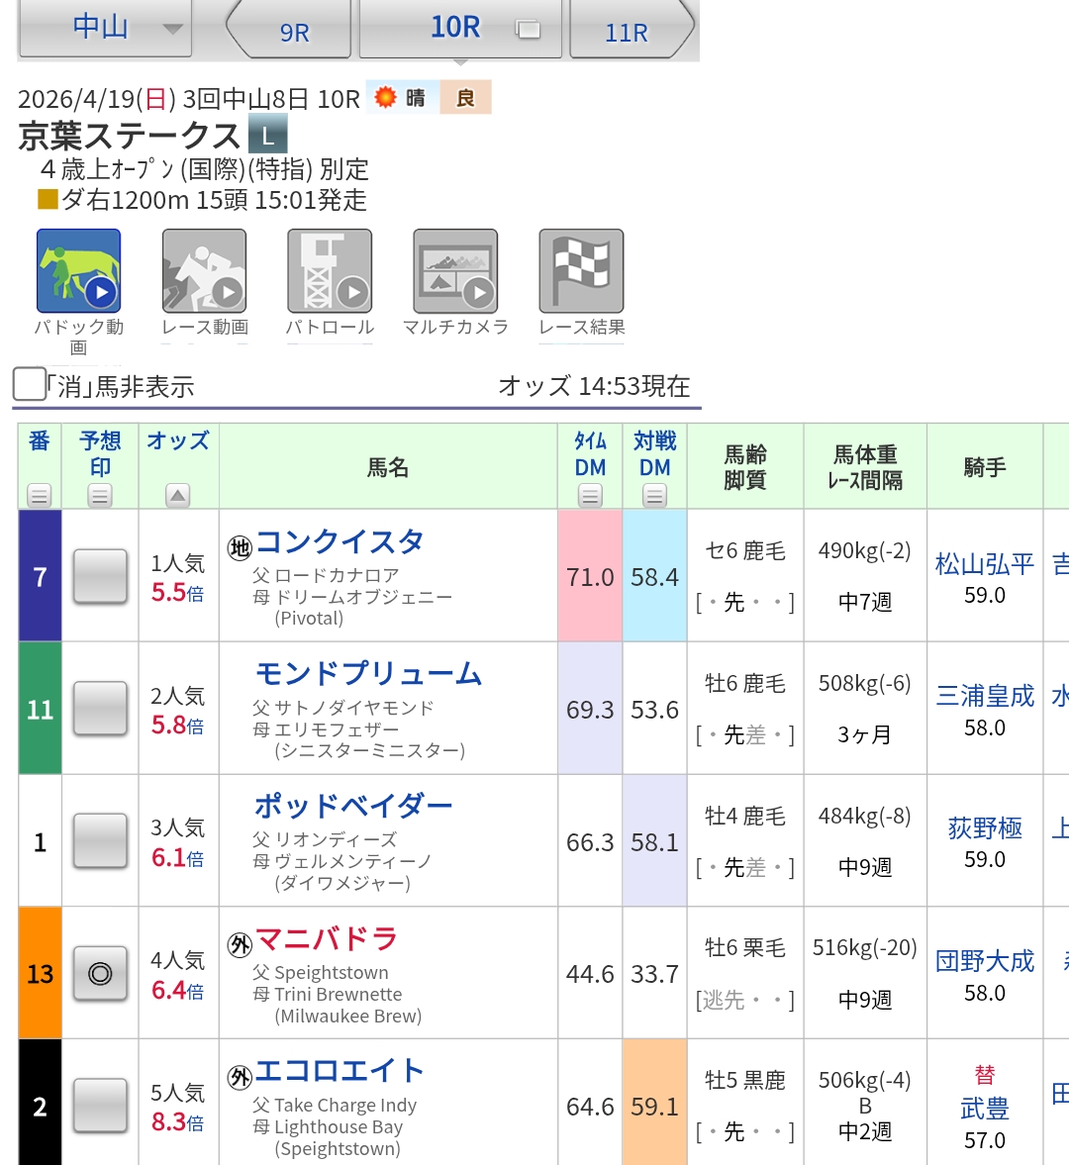This screenshot has width=1069, height=1165.
Task: Open the 予想印 column menu
Action: [x=100, y=495]
